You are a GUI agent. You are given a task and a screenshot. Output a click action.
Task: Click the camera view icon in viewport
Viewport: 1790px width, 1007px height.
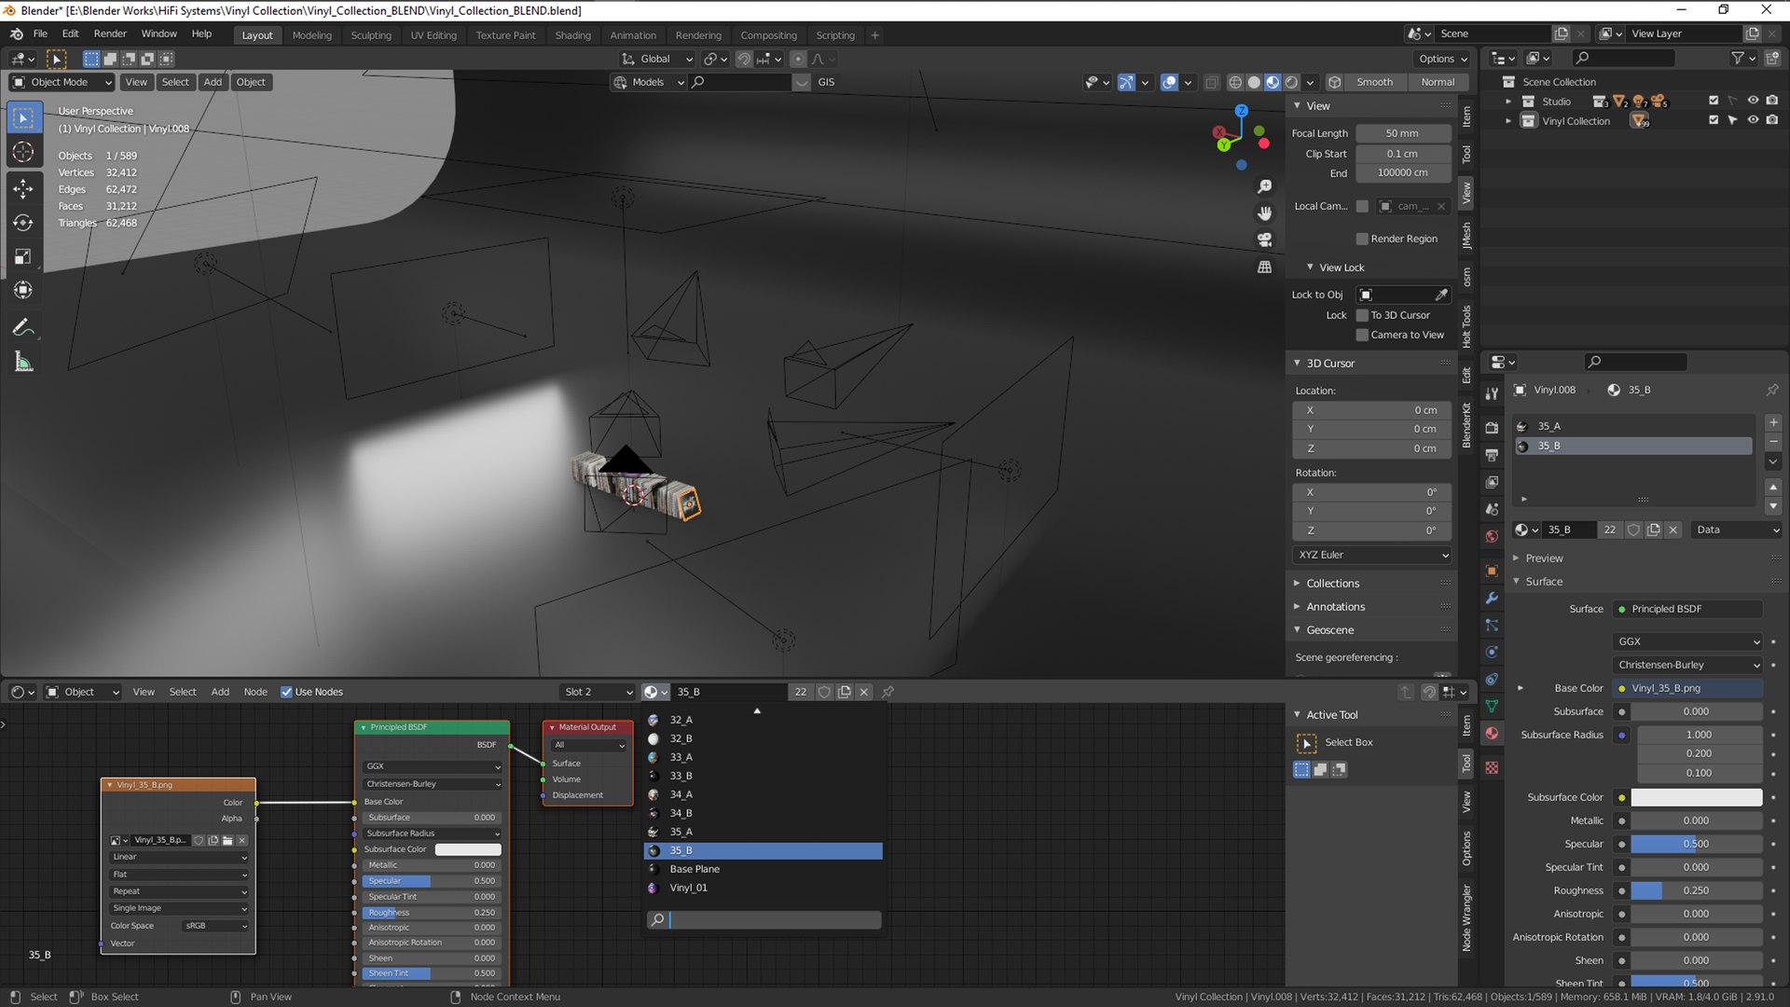1264,240
